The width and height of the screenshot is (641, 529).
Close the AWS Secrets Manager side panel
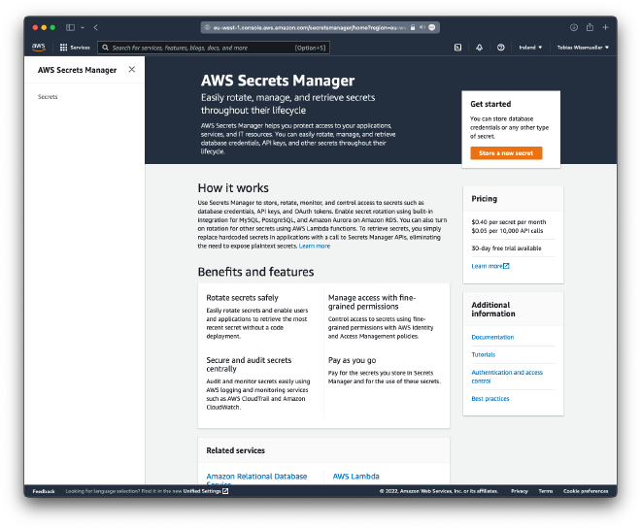click(132, 69)
